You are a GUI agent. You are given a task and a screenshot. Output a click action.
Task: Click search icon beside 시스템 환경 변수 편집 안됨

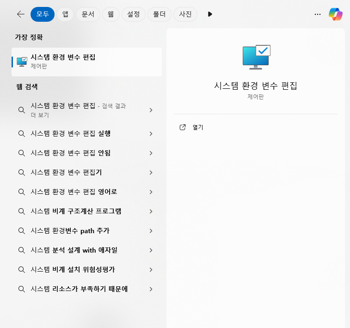point(22,153)
